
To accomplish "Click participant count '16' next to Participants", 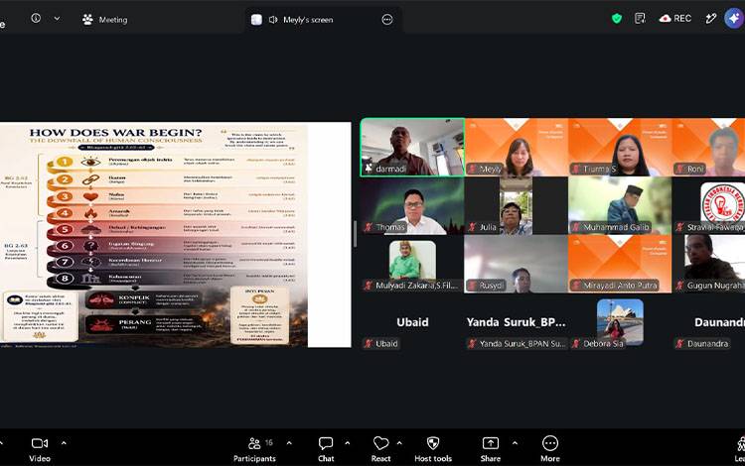I will [269, 443].
